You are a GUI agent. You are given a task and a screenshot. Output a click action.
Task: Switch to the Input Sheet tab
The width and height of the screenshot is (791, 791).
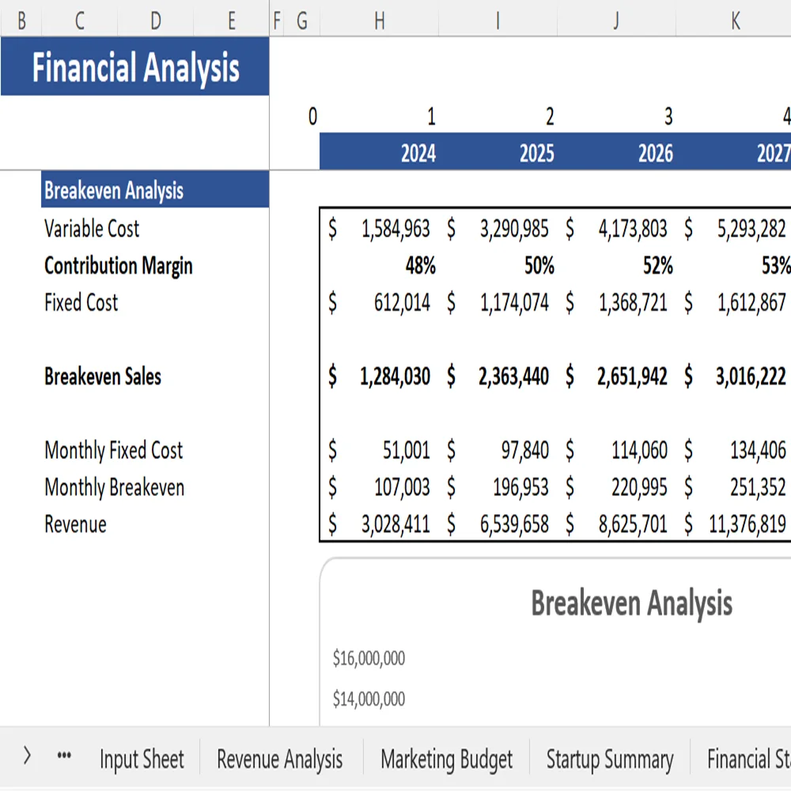141,759
